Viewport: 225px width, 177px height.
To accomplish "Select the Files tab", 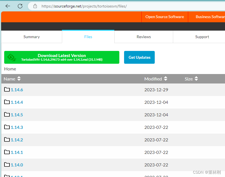I will tap(88, 37).
